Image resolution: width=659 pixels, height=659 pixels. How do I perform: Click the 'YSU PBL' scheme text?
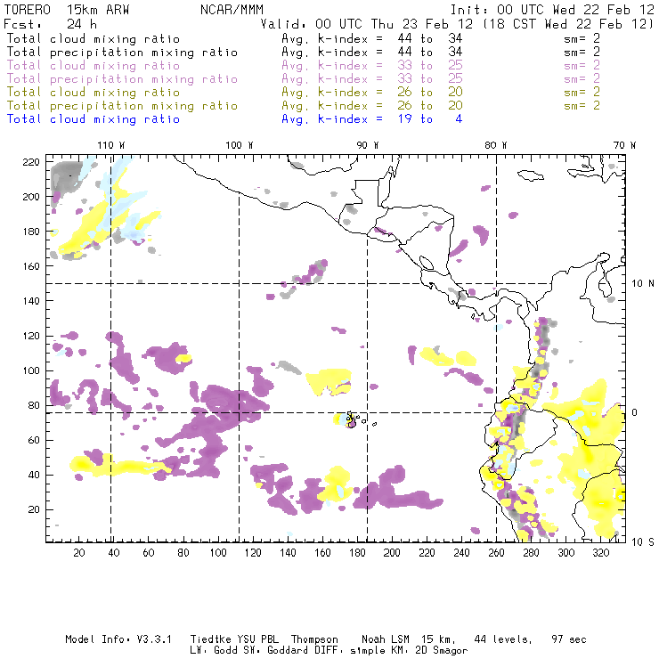[257, 639]
